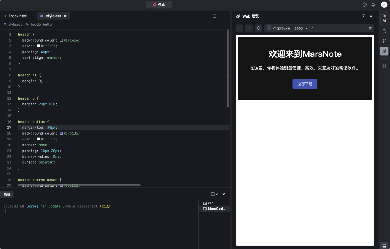Select the Web preview eye icon in sidebar

384,51
